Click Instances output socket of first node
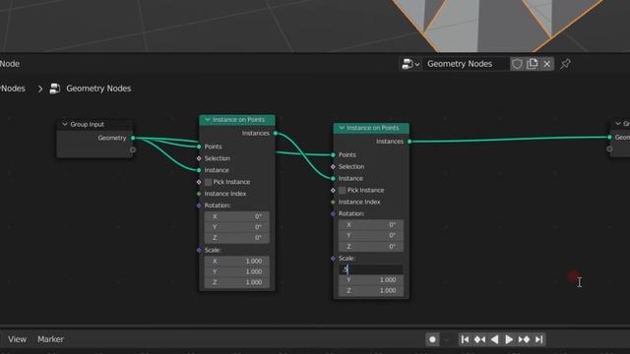Viewport: 630px width, 354px height. click(x=276, y=133)
